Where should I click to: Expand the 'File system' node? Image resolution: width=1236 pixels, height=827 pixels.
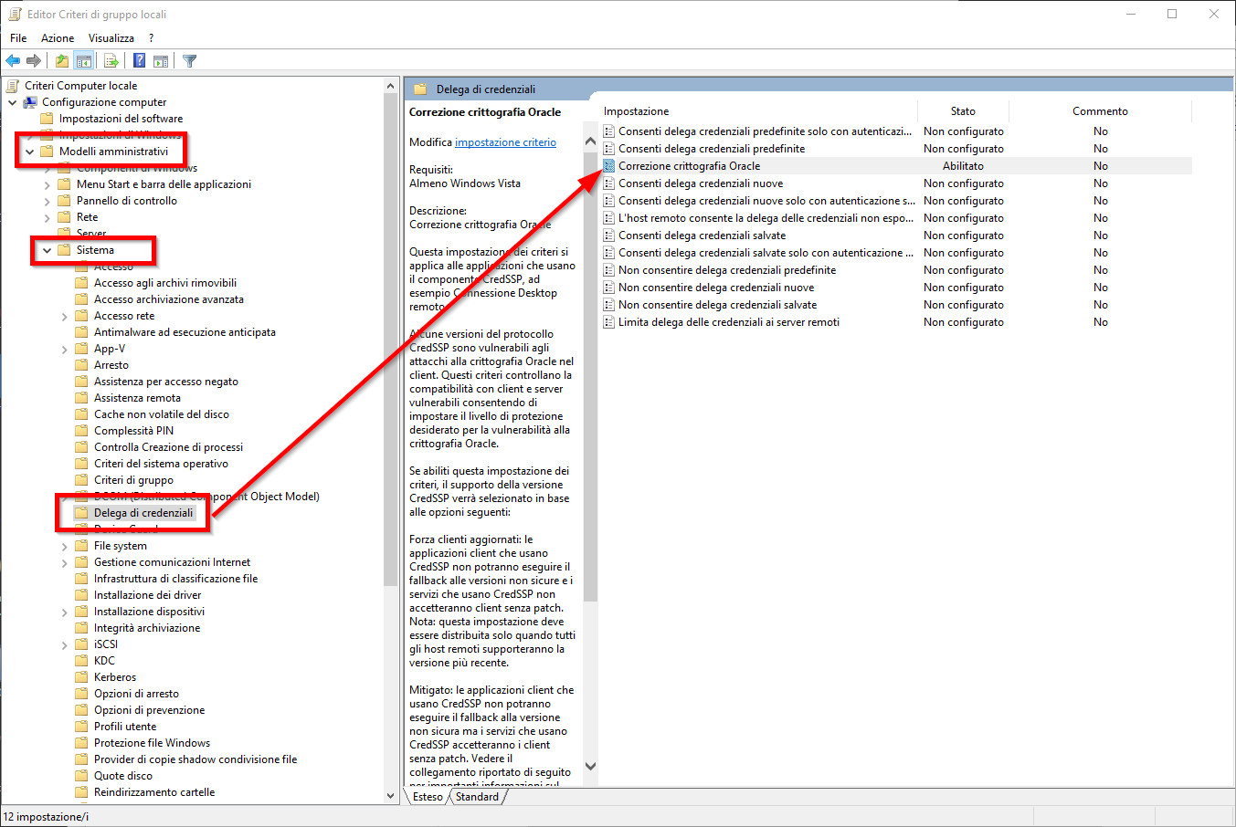point(64,545)
